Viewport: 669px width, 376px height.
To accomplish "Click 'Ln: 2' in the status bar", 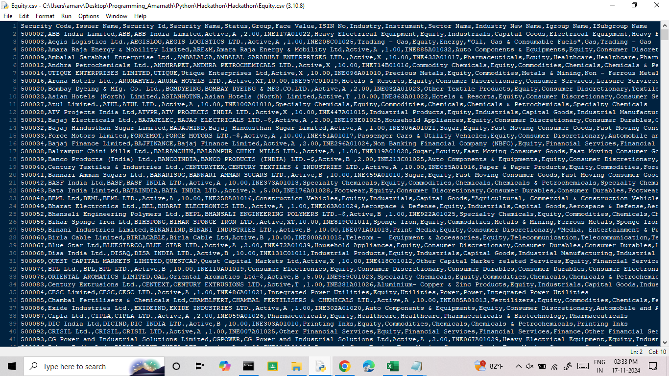I will point(636,352).
